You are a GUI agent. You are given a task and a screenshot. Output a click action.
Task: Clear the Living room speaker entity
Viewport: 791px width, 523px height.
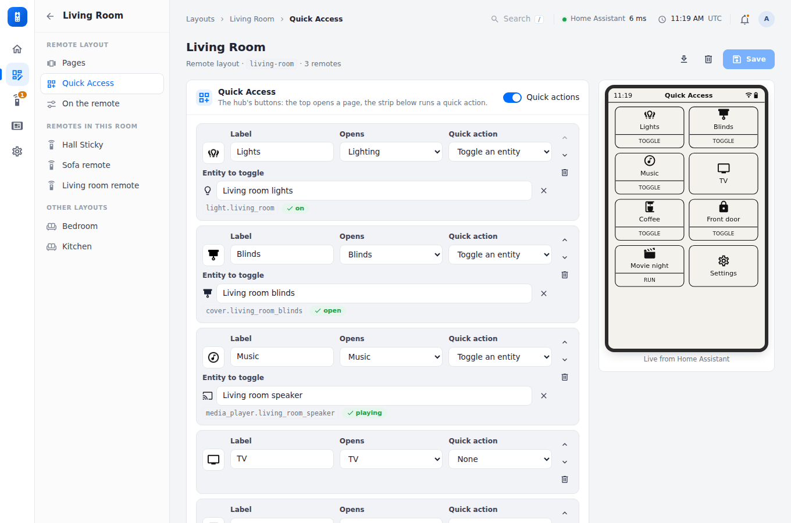coord(544,396)
